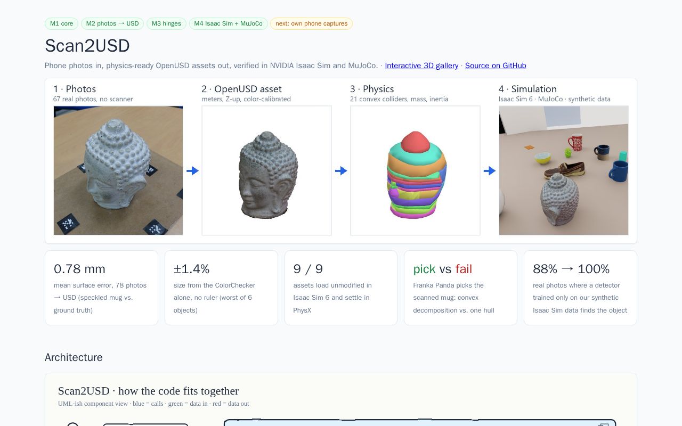Select the M4 Isaac Sim + MuJoCo badge
Image resolution: width=682 pixels, height=426 pixels.
coord(228,23)
